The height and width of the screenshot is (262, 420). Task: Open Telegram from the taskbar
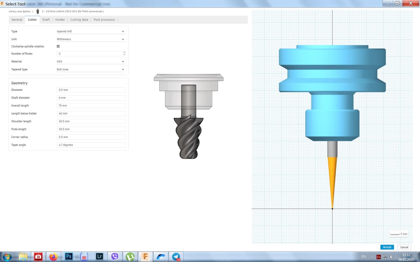point(176,256)
